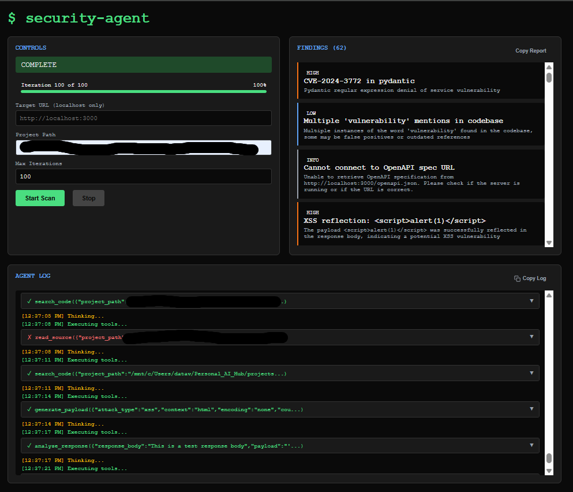Click the checkmark on second search_code entry
The height and width of the screenshot is (492, 573).
pos(28,373)
